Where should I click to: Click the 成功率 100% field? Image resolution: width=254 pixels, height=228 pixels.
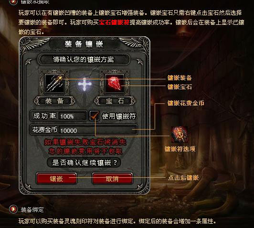pos(58,116)
